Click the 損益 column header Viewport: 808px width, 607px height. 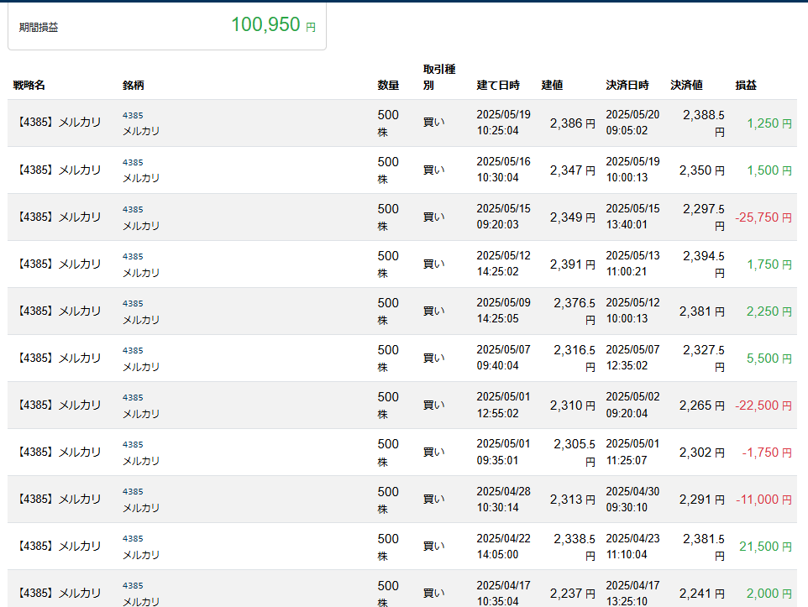point(746,85)
